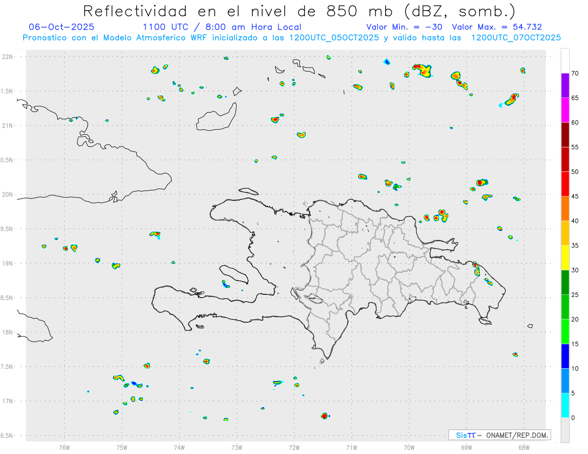
Task: Click the '68W' longitude label
Action: (x=524, y=447)
